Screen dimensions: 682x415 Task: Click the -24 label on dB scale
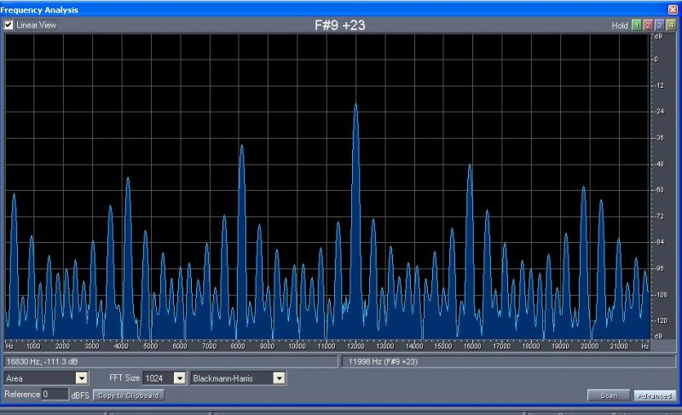coord(659,112)
